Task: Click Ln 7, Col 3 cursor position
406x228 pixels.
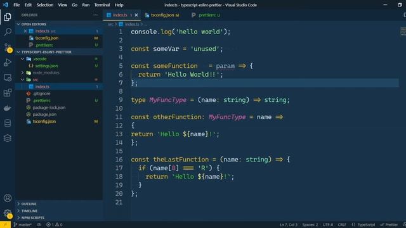Action: point(289,225)
